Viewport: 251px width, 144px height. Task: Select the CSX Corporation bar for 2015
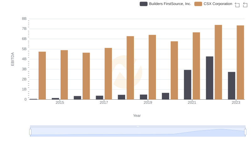click(x=64, y=75)
